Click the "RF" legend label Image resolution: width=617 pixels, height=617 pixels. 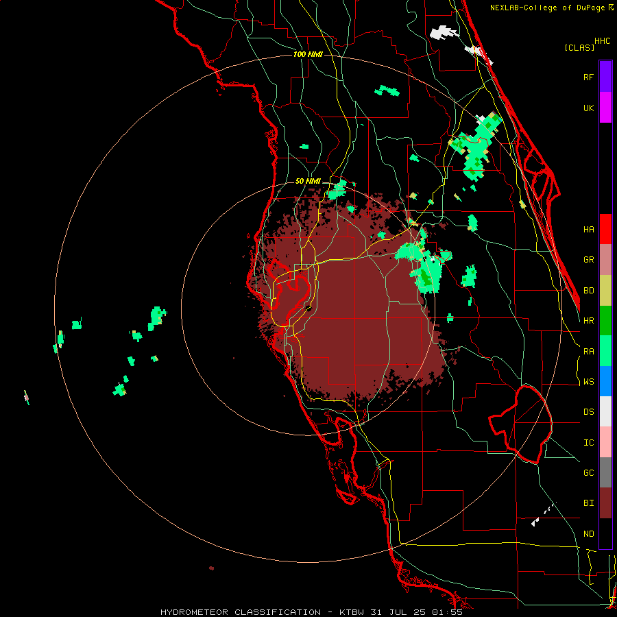click(588, 77)
